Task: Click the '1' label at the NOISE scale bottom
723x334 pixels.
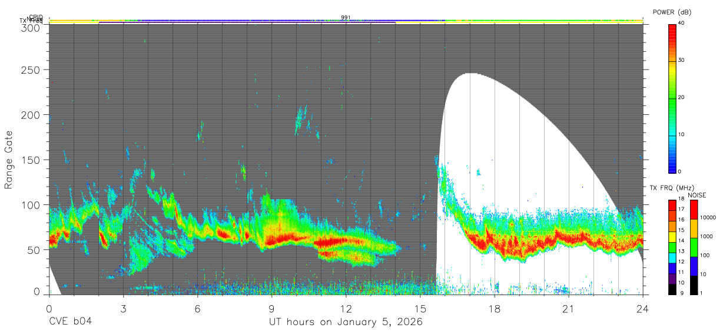Action: 701,293
